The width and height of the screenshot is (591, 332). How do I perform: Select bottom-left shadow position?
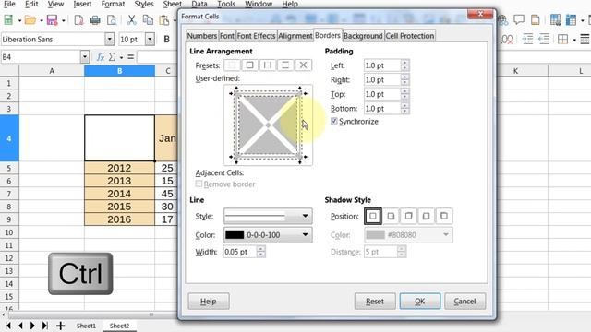pos(427,216)
